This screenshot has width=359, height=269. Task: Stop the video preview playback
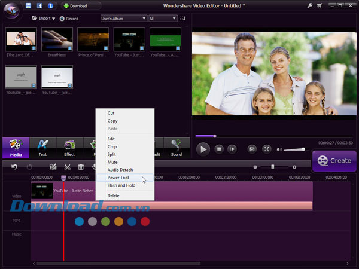(219, 149)
